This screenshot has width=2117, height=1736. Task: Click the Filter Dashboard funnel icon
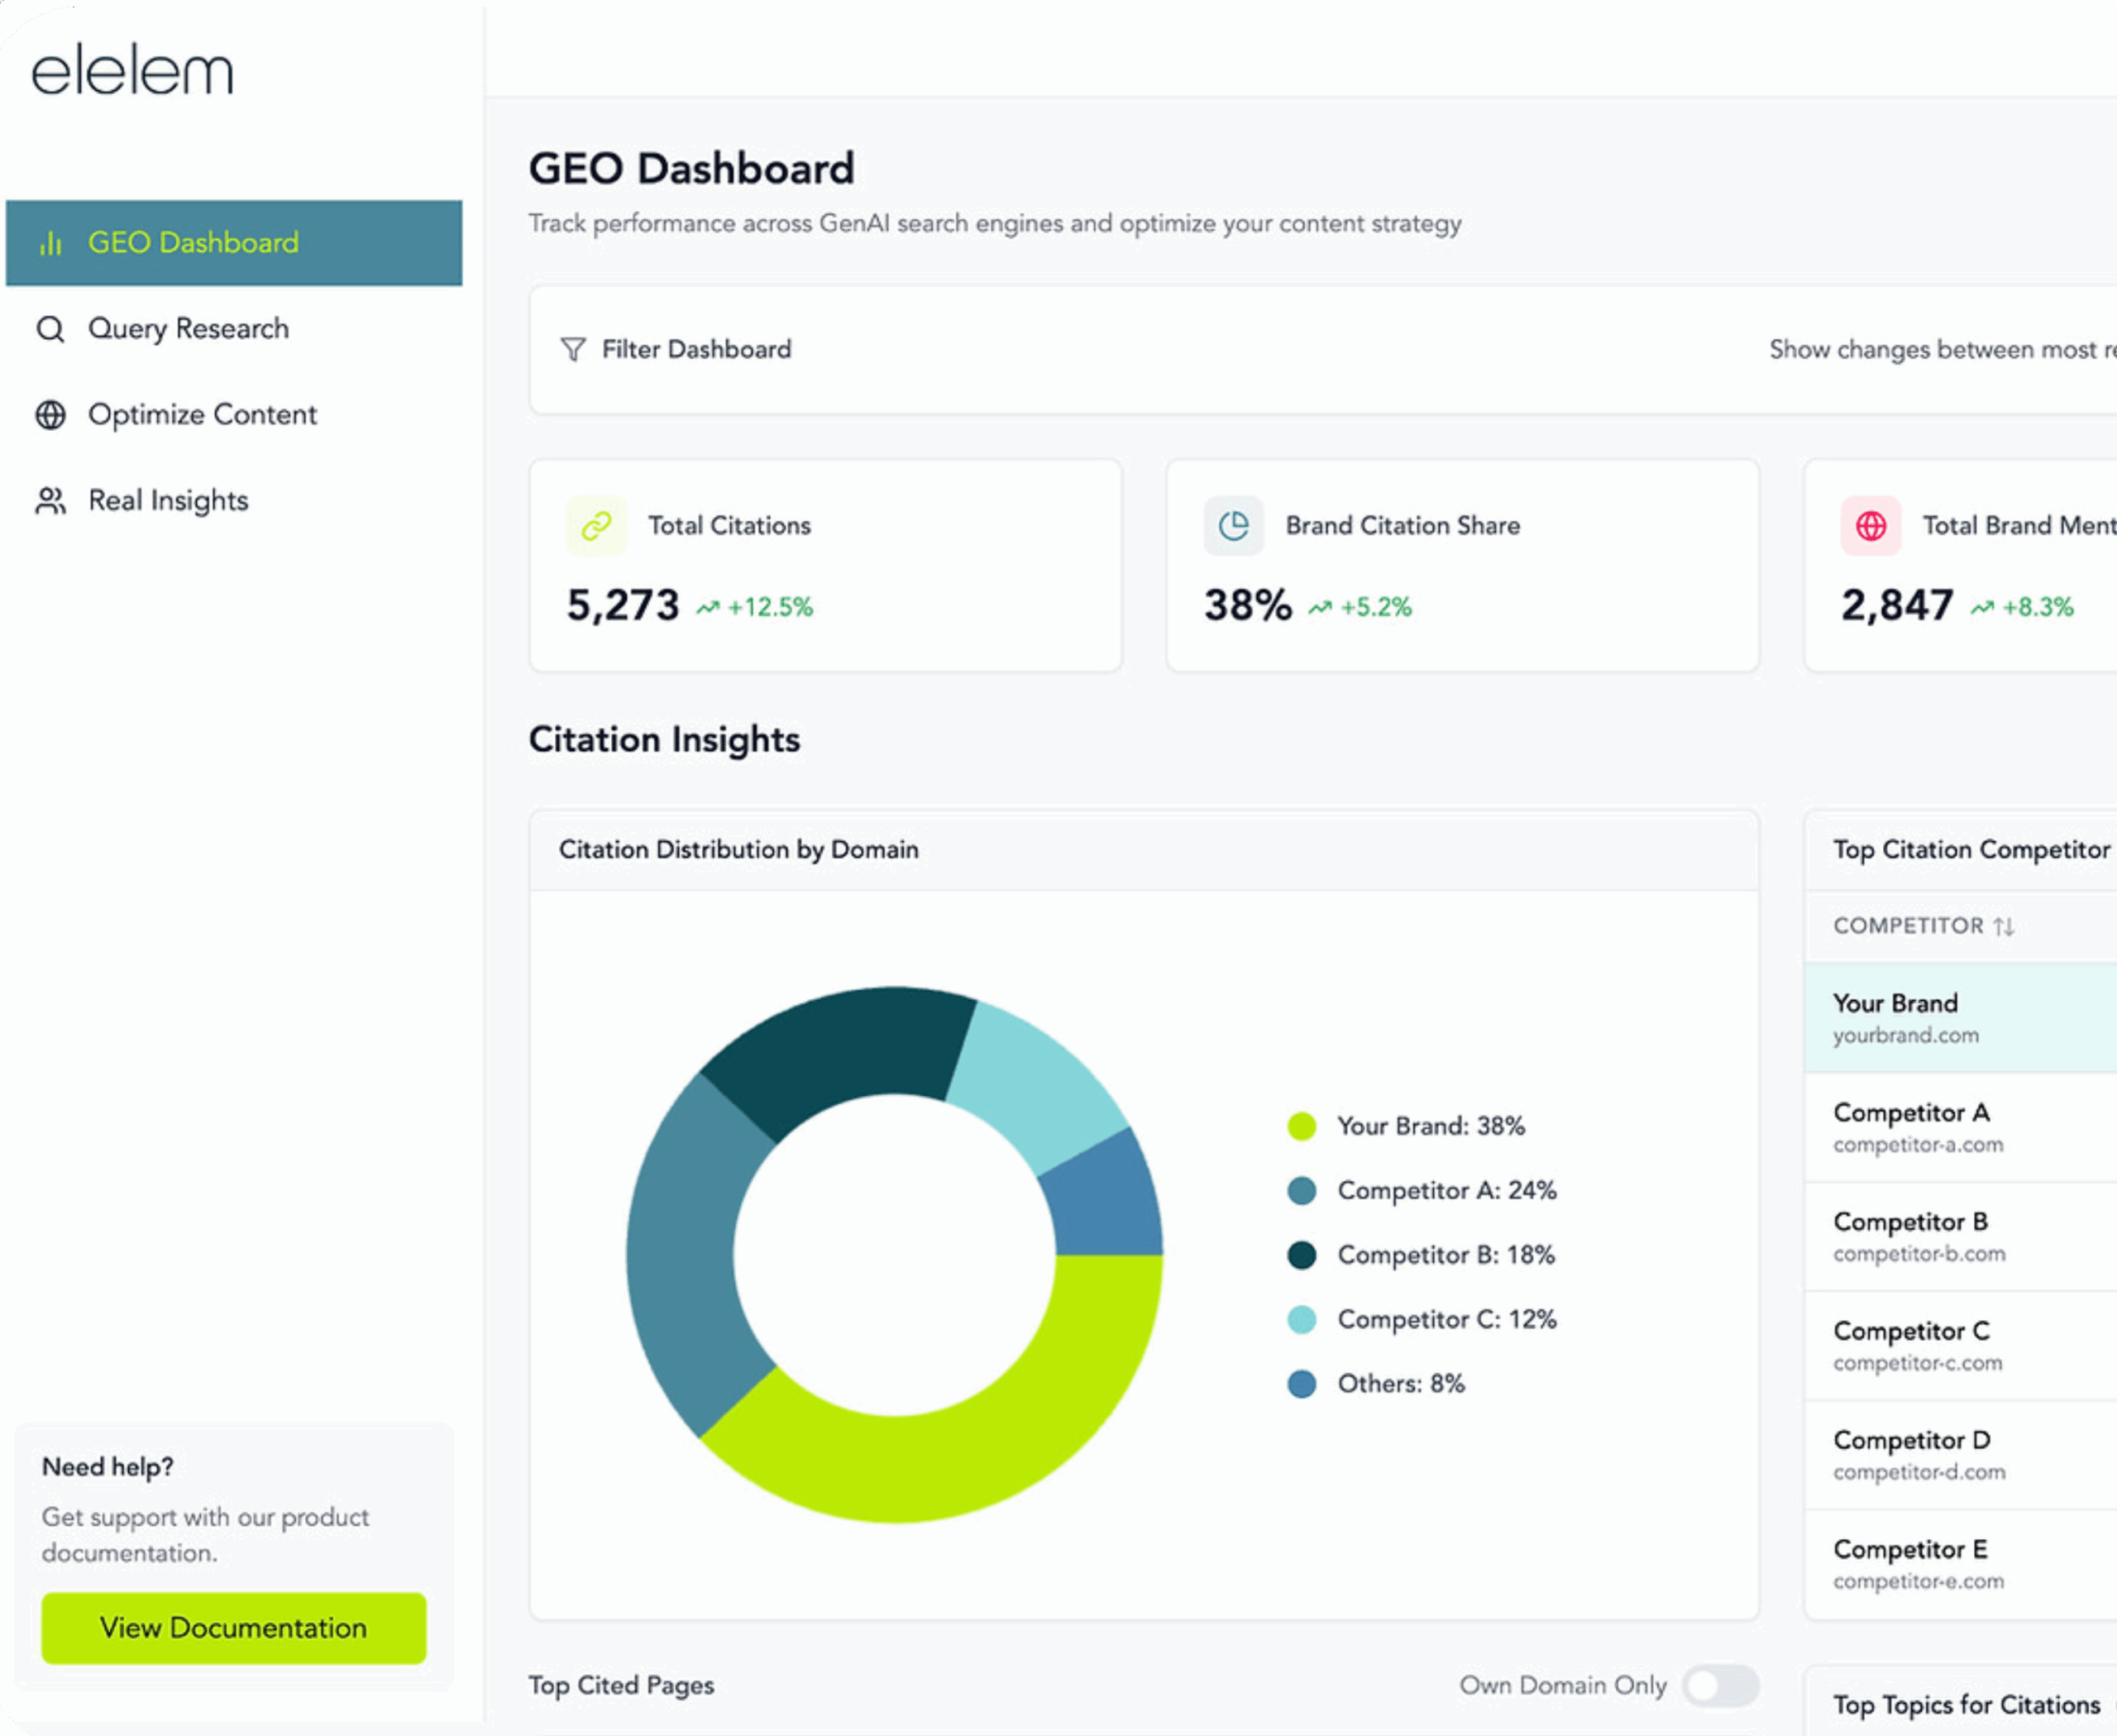(x=573, y=349)
